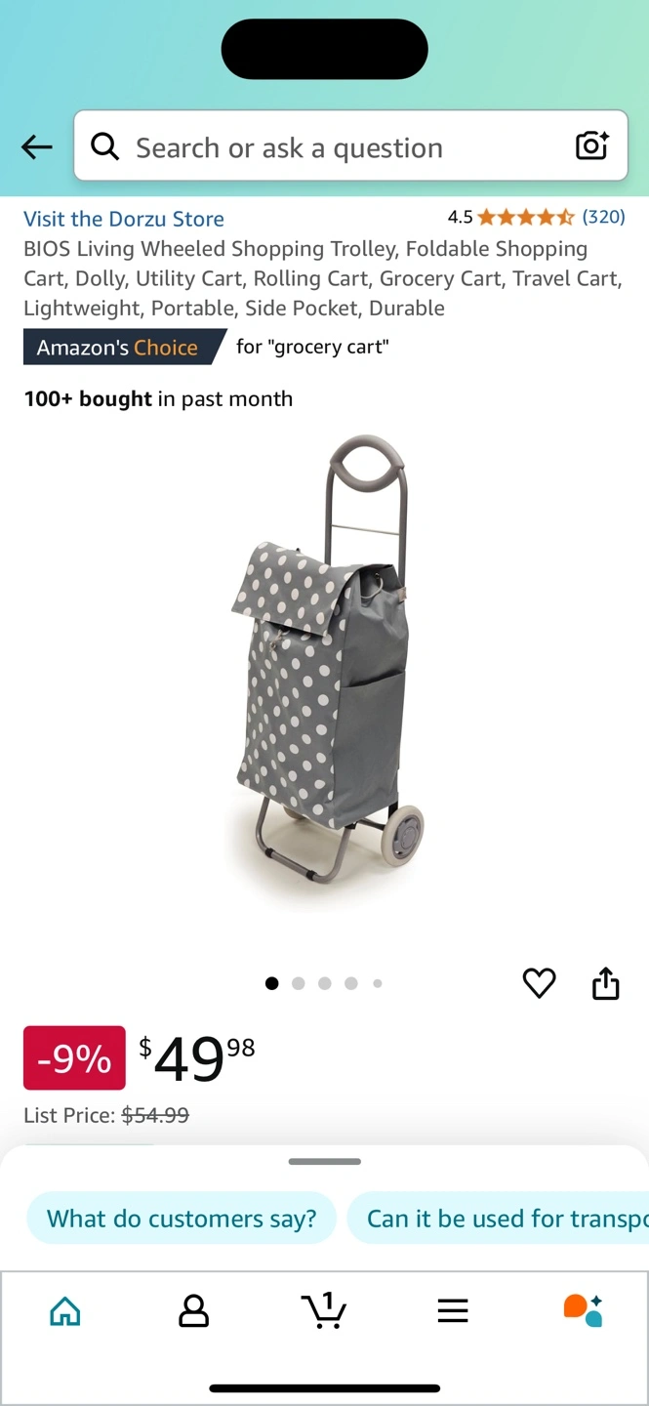The width and height of the screenshot is (649, 1406).
Task: Expand the bottom sheet drag handle
Action: [x=325, y=1162]
